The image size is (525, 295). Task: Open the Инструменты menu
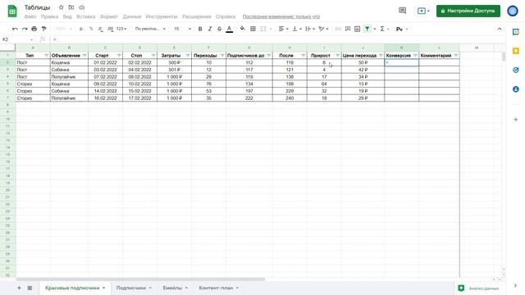point(162,16)
